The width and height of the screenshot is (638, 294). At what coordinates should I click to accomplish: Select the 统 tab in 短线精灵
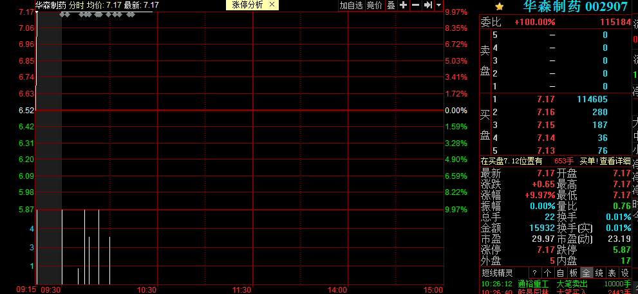[x=599, y=273]
